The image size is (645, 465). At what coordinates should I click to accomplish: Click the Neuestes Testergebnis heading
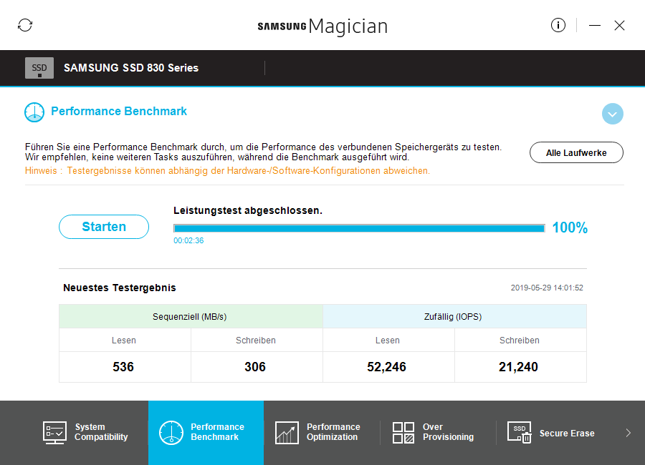(x=119, y=288)
